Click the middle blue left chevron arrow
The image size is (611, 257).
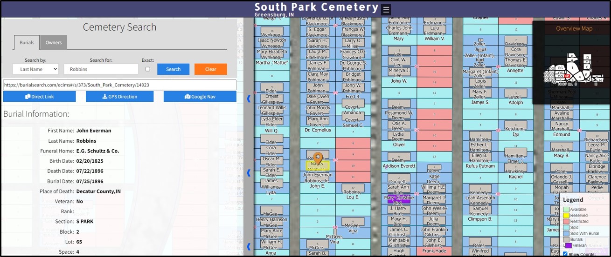(249, 173)
